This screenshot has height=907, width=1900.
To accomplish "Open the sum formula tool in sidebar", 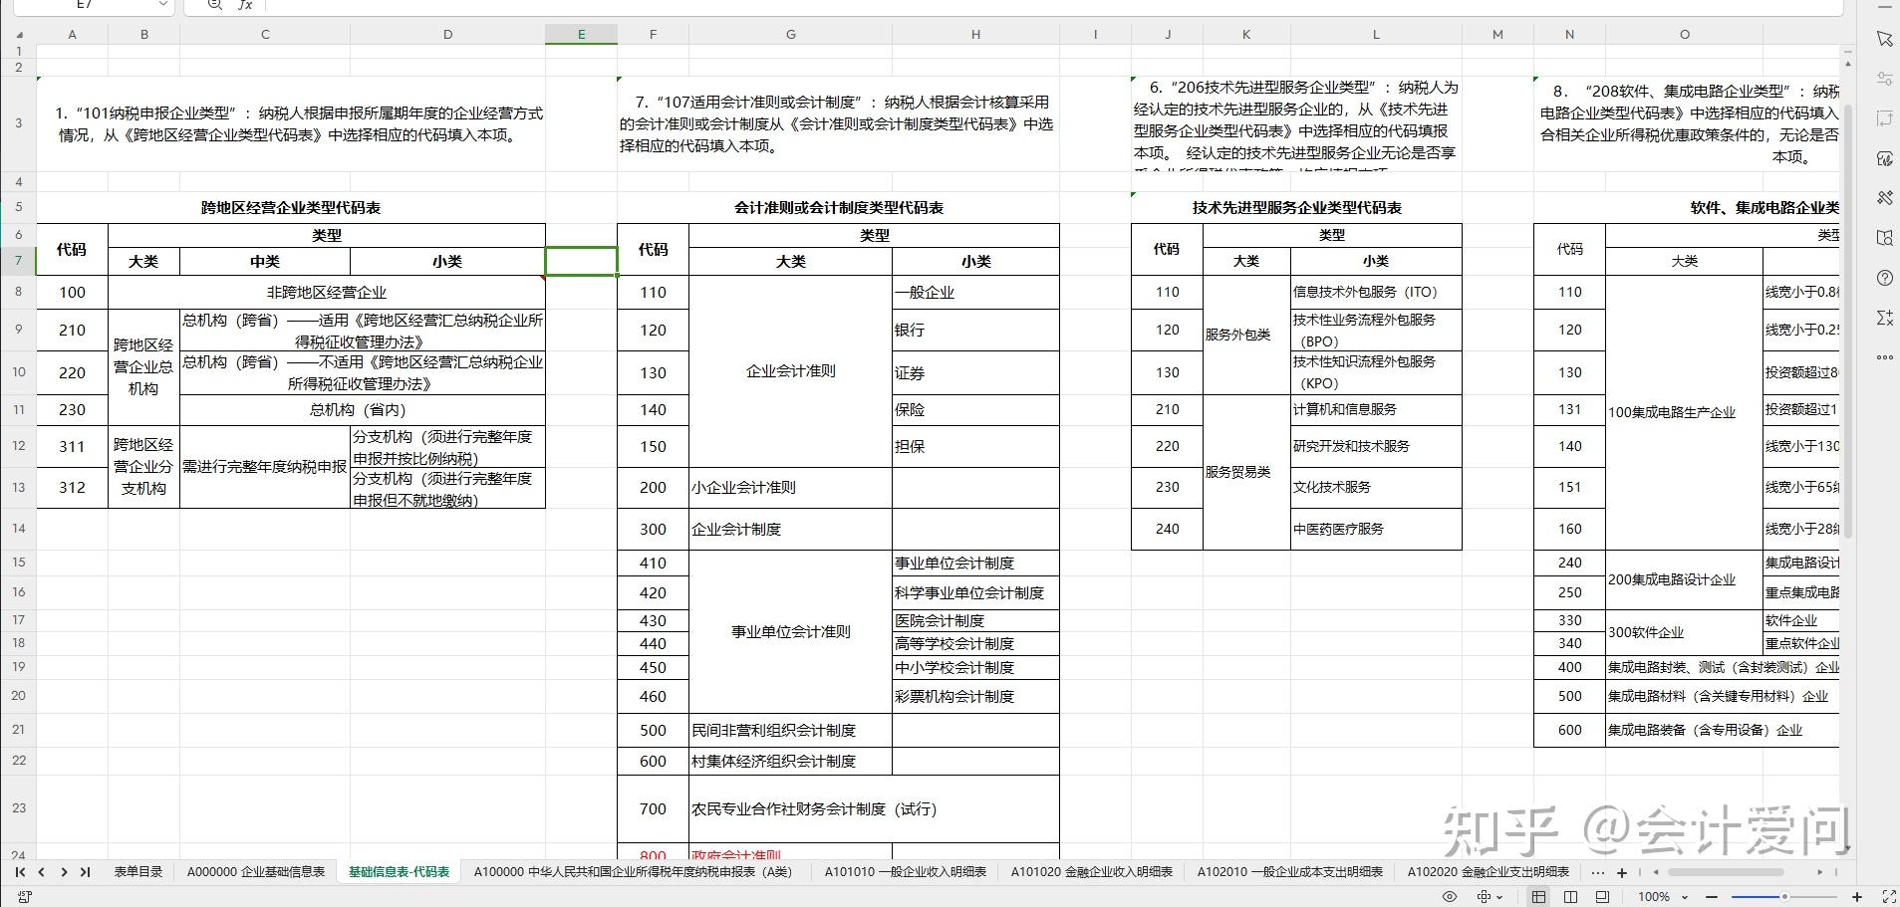I will pos(1884,318).
